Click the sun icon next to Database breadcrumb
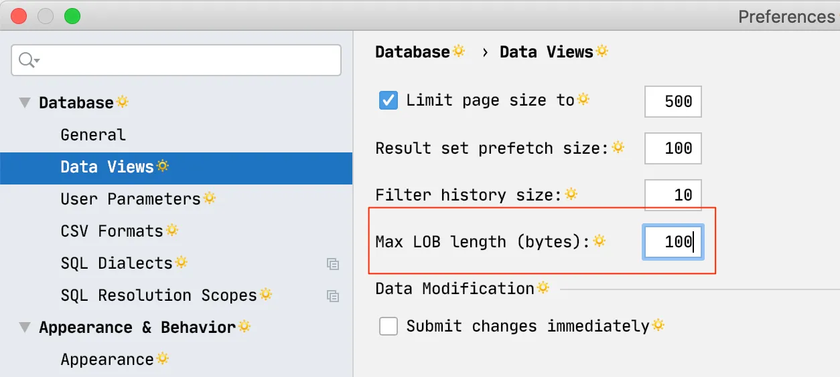This screenshot has width=840, height=377. point(459,51)
